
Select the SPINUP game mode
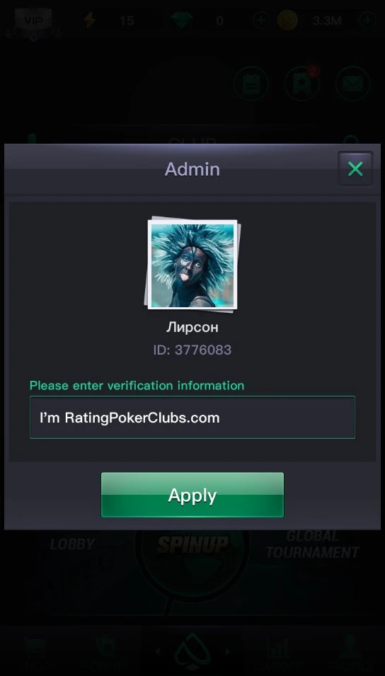tap(192, 544)
